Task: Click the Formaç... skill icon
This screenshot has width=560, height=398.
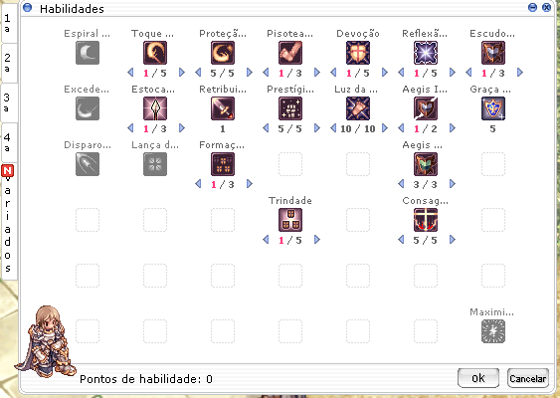Action: [223, 164]
